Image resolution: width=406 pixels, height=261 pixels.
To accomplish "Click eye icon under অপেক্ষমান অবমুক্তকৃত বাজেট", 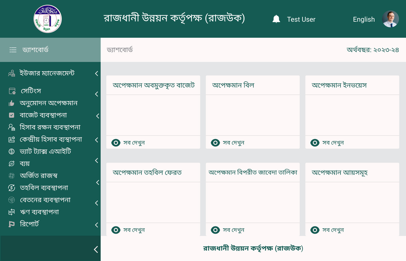I will (x=116, y=143).
